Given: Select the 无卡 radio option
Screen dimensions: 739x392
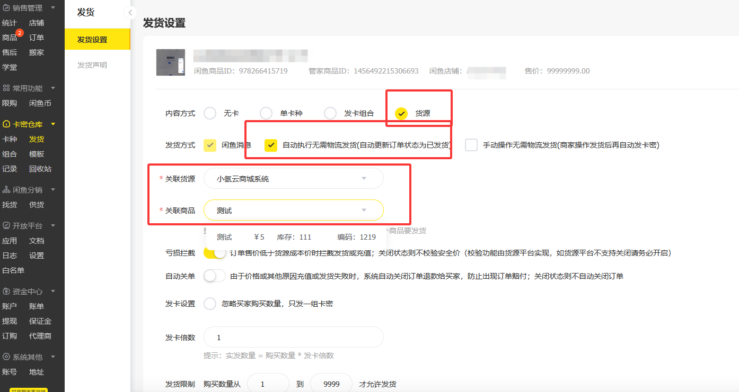Looking at the screenshot, I should pos(209,113).
